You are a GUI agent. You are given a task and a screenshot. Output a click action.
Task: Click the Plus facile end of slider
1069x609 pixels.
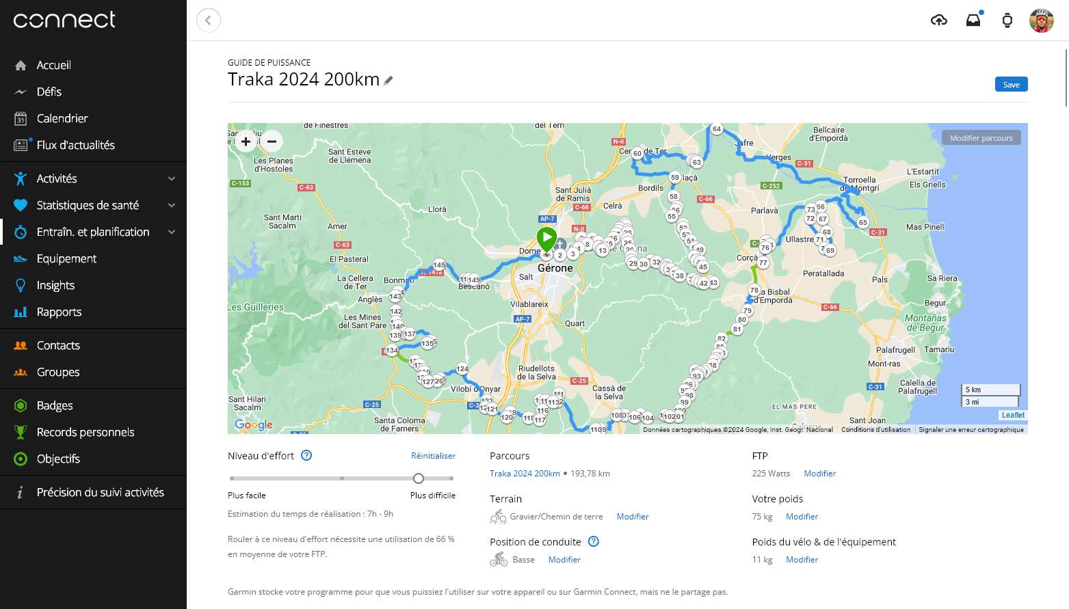point(233,478)
